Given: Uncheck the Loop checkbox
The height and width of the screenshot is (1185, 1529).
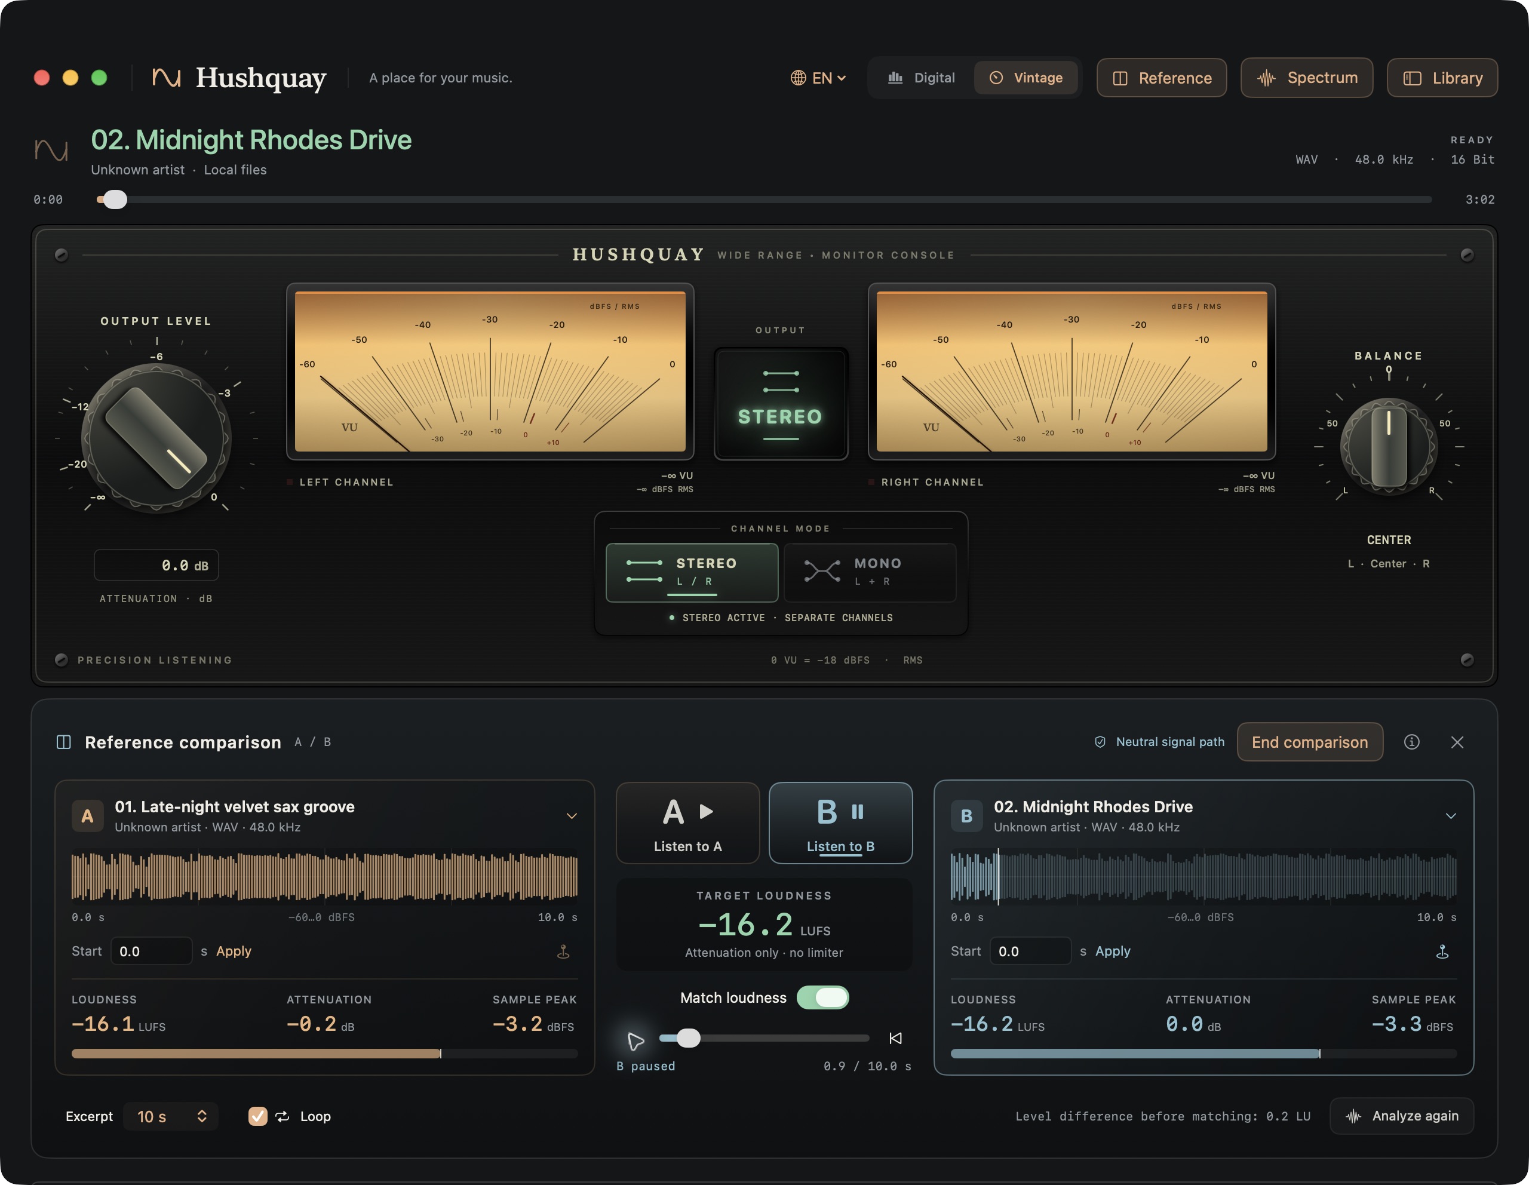Looking at the screenshot, I should [x=257, y=1116].
